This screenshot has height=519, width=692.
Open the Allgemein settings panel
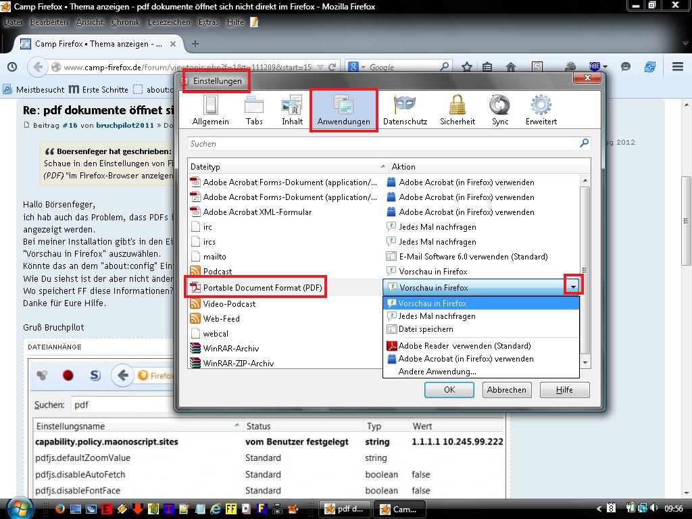tap(210, 110)
